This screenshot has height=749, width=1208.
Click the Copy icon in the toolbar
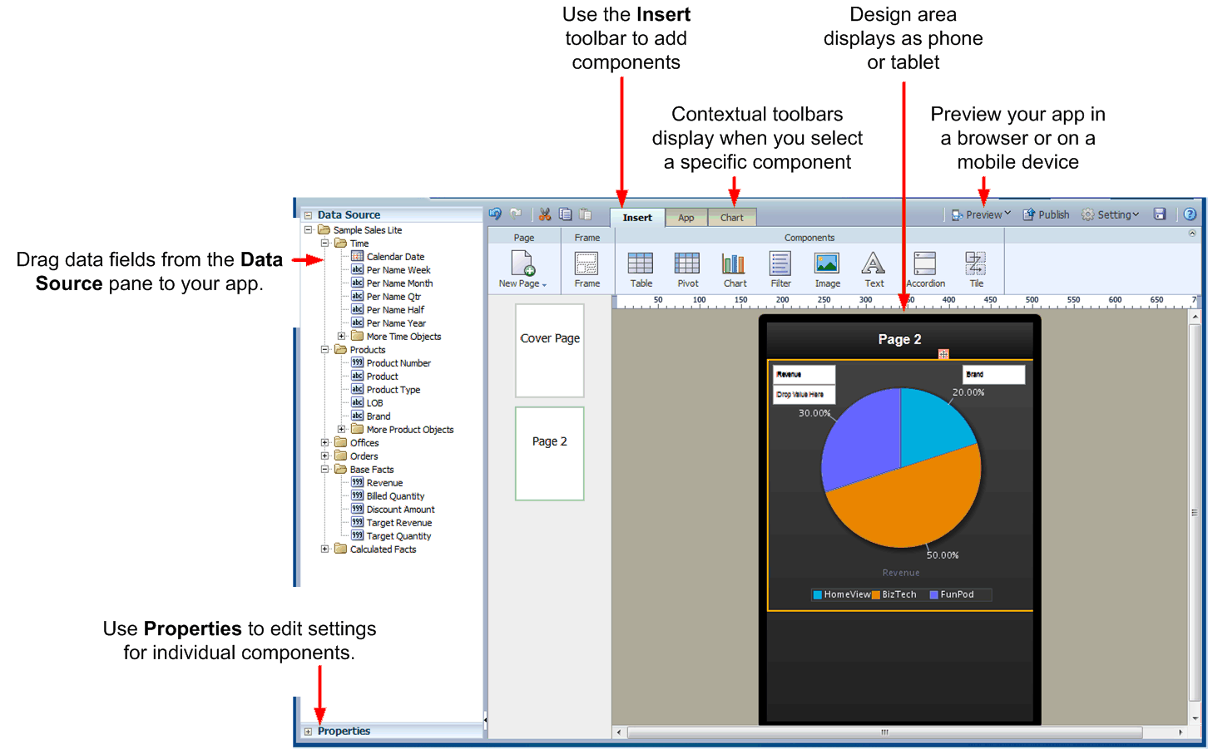point(566,214)
